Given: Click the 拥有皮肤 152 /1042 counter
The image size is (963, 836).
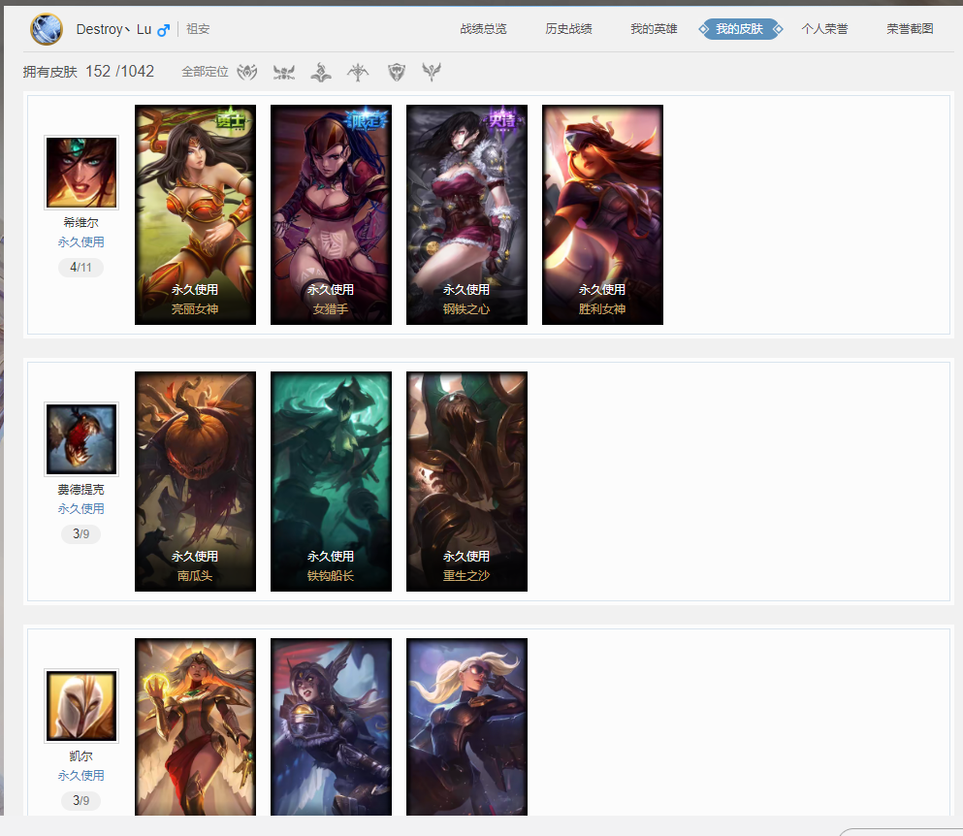Looking at the screenshot, I should [88, 71].
